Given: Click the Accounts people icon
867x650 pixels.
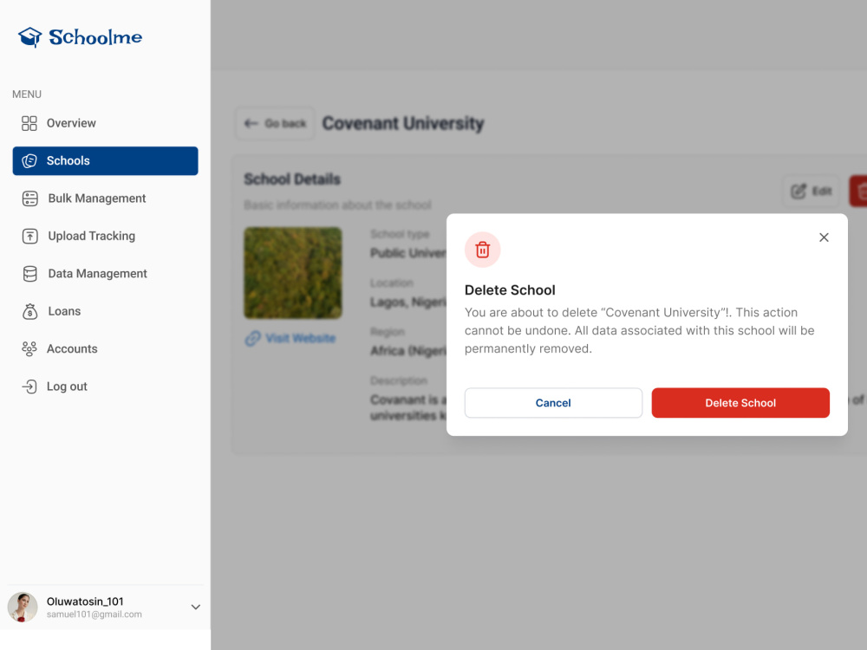Looking at the screenshot, I should 29,348.
